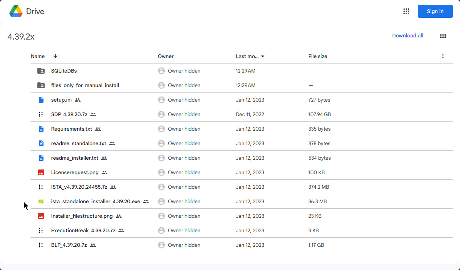Viewport: 460px width, 270px height.
Task: Select the ISTA_v4.39.20.24455.7z file name
Action: coord(79,187)
